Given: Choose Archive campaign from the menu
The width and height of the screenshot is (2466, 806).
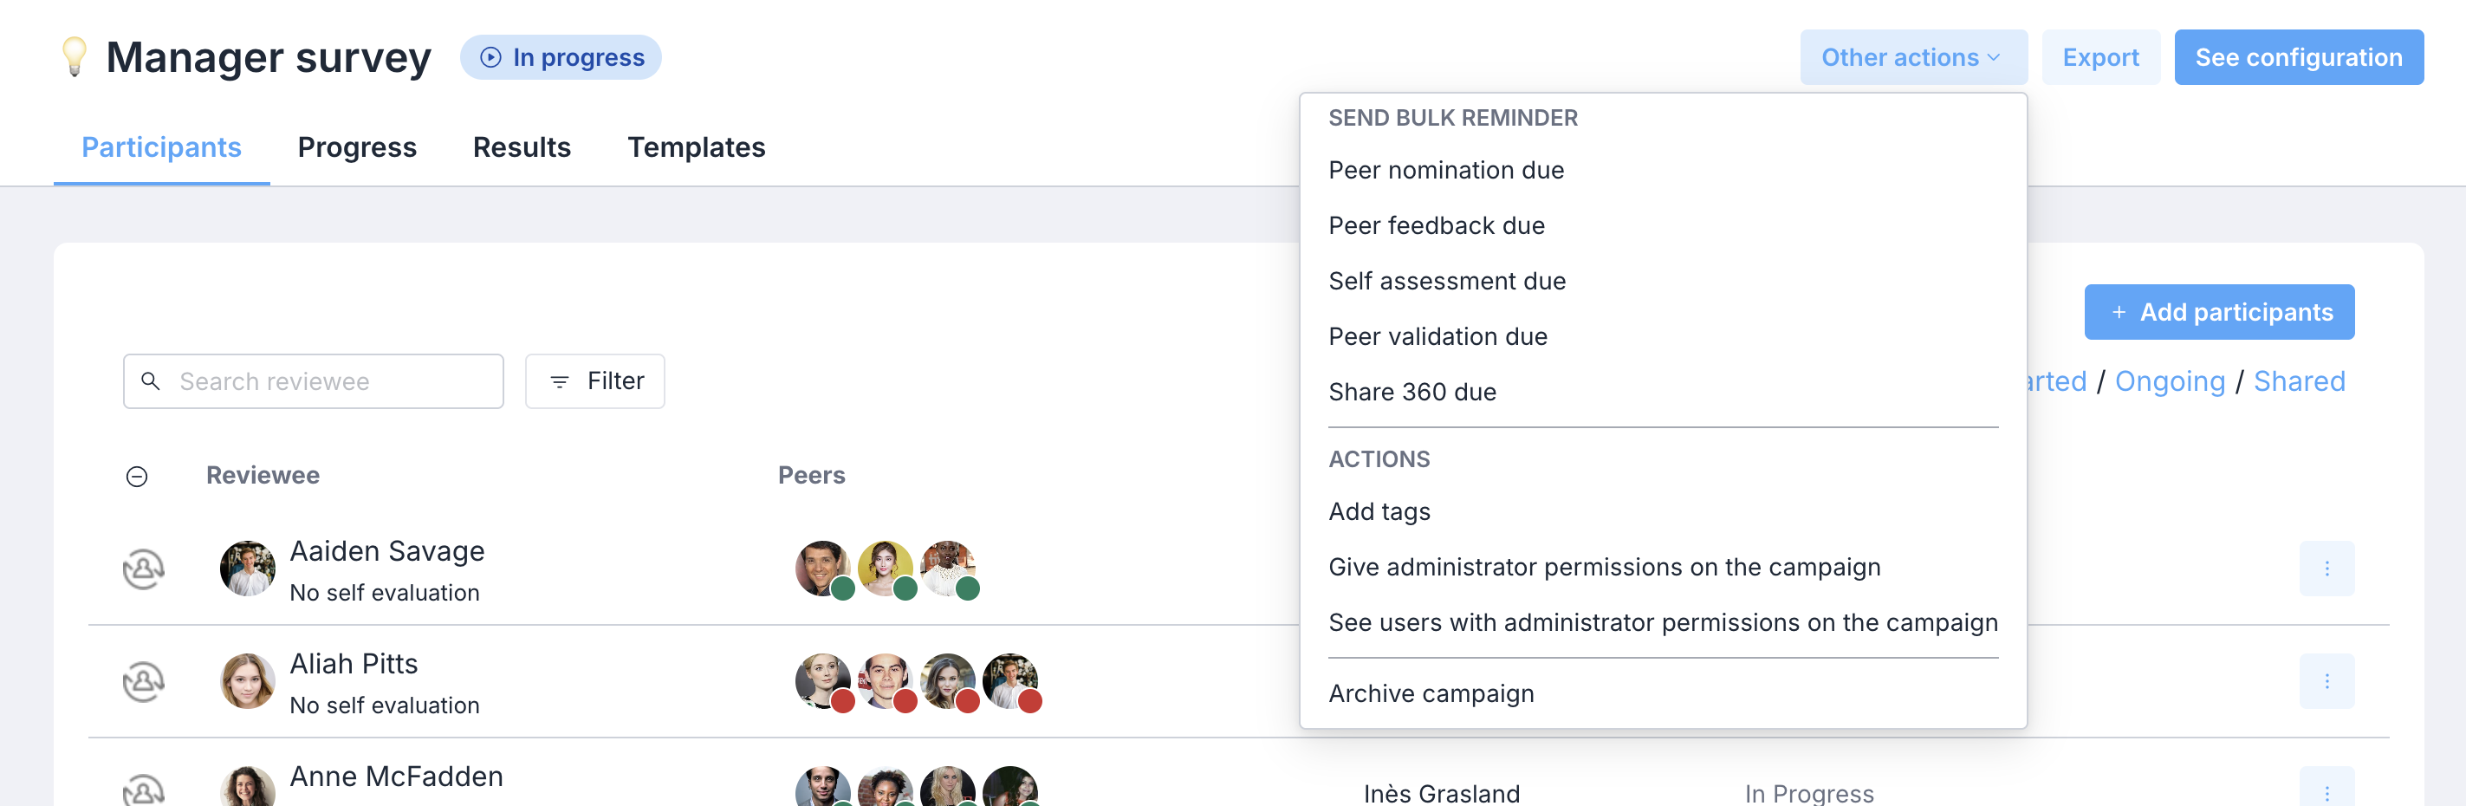Looking at the screenshot, I should [1431, 693].
